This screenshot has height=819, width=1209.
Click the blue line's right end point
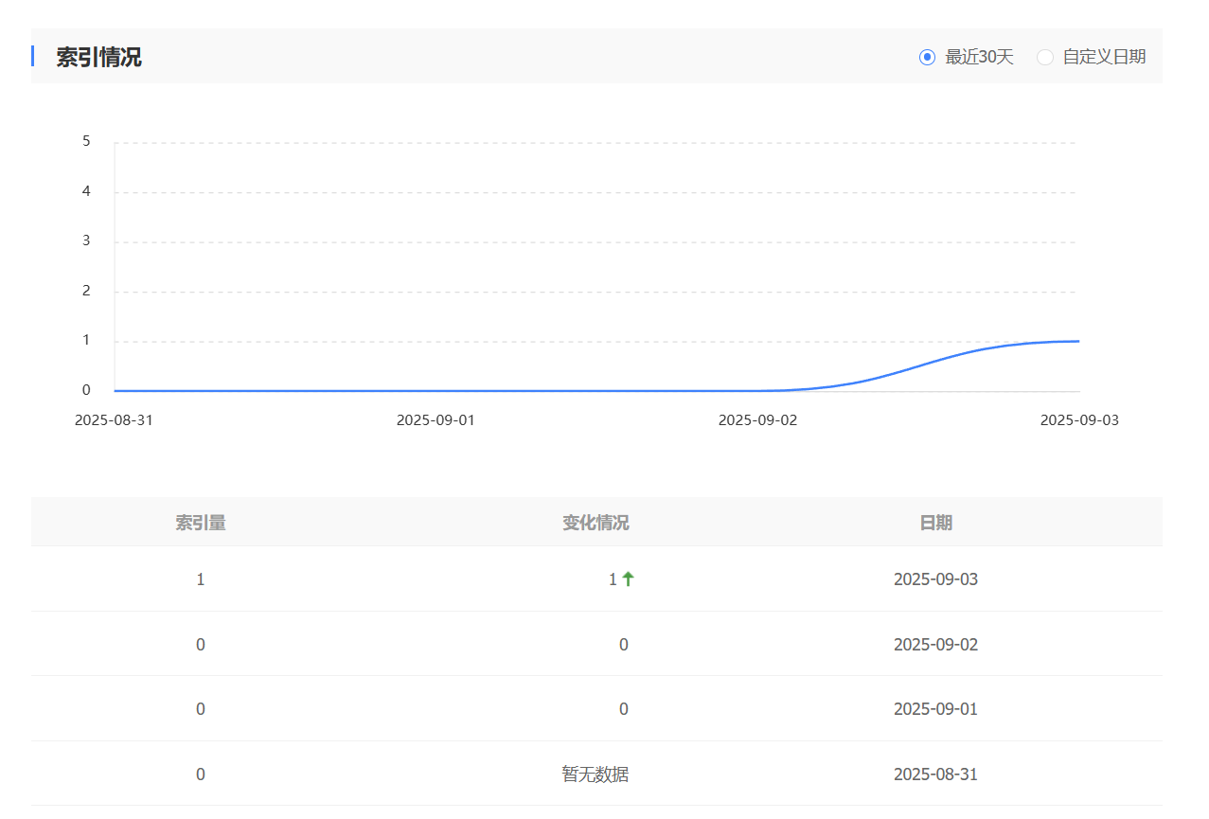[x=1078, y=341]
